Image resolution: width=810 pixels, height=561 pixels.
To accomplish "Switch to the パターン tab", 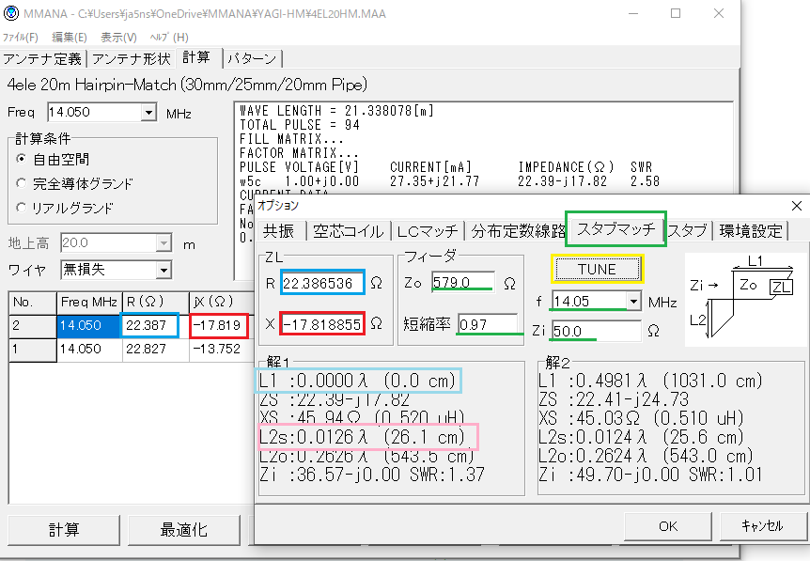I will [253, 58].
